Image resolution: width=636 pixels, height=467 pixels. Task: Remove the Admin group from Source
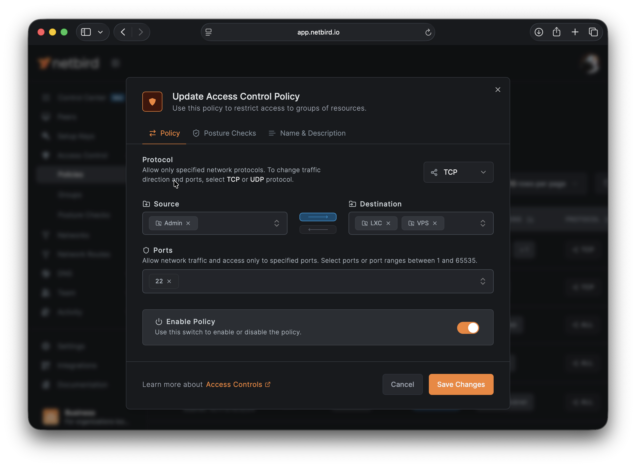(188, 223)
